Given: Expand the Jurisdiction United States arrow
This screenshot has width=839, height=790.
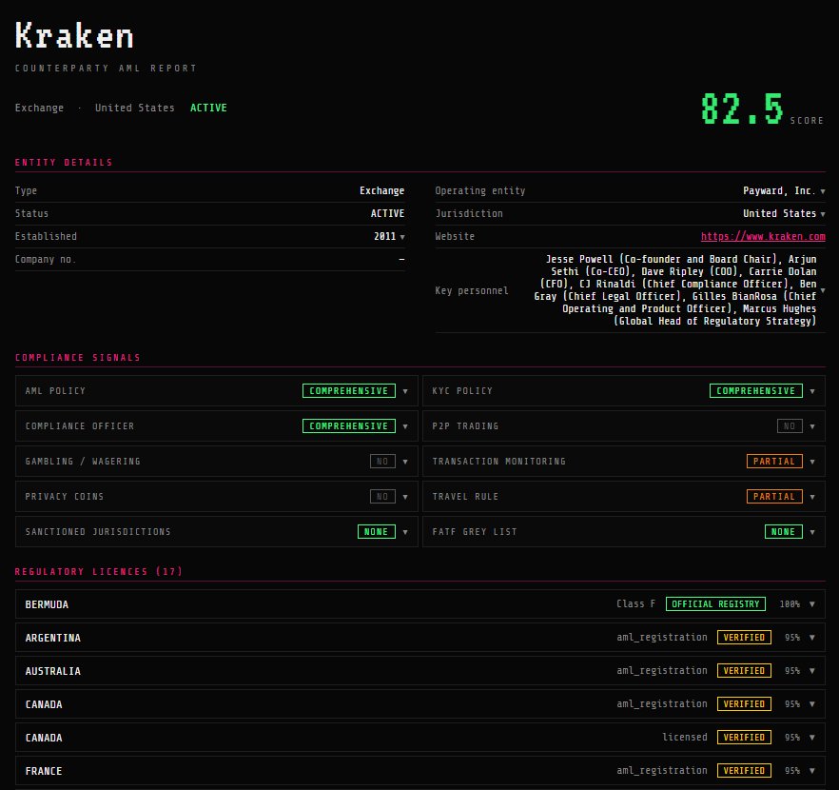Looking at the screenshot, I should point(823,214).
